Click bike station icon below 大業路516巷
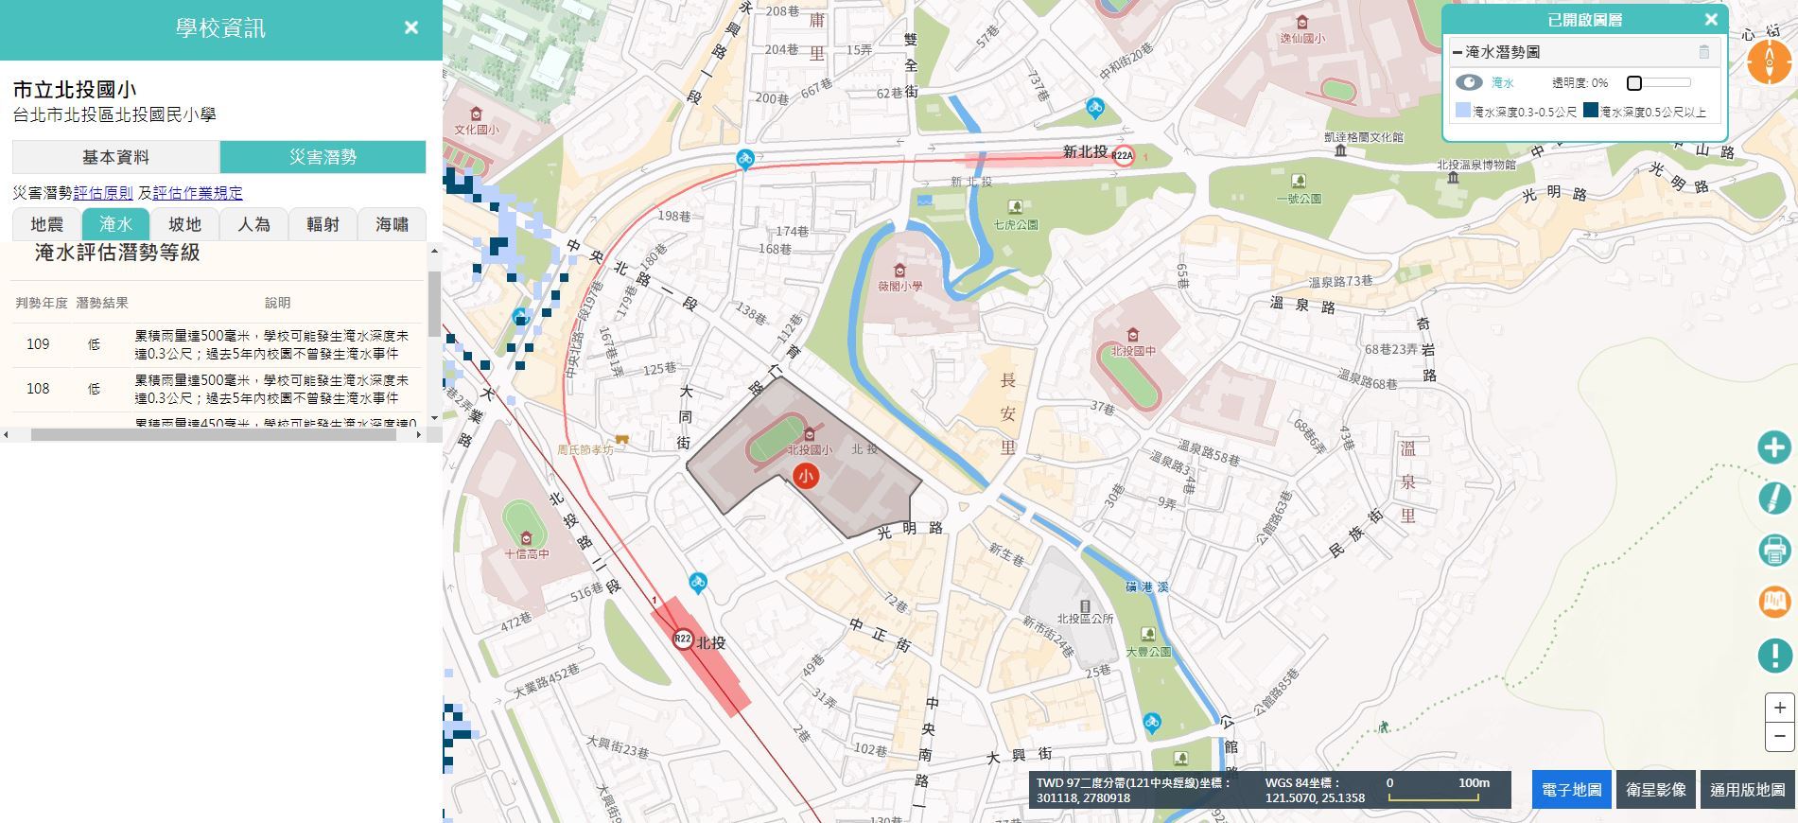The height and width of the screenshot is (823, 1798). (698, 582)
